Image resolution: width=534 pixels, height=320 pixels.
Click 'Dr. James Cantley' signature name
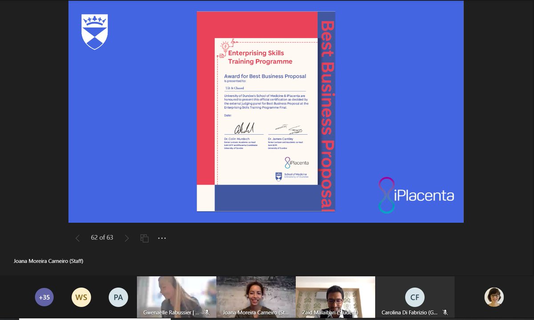280,139
